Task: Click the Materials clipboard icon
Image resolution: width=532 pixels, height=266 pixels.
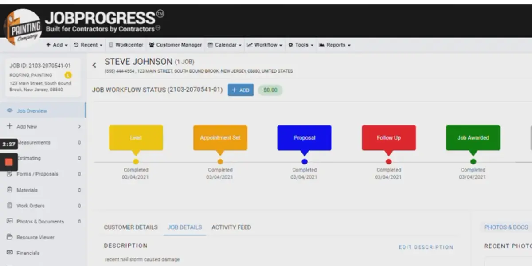Action: click(10, 190)
